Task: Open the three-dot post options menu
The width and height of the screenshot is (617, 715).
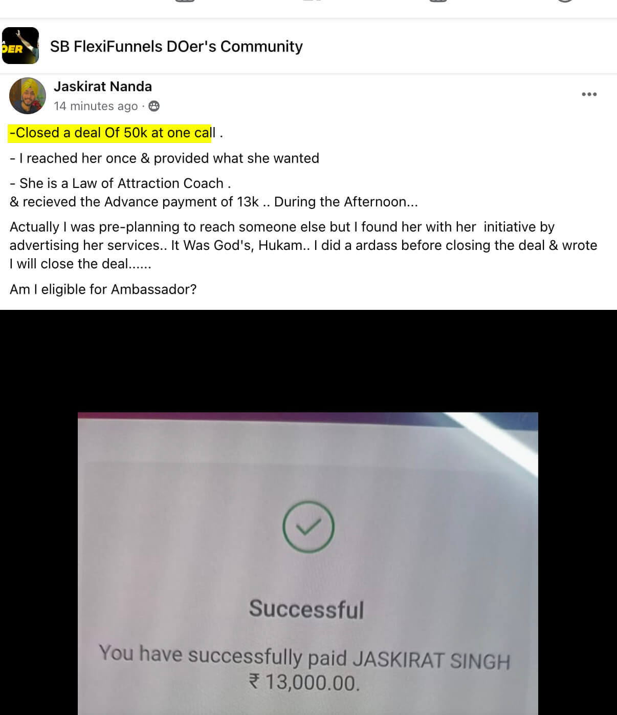Action: (x=589, y=94)
